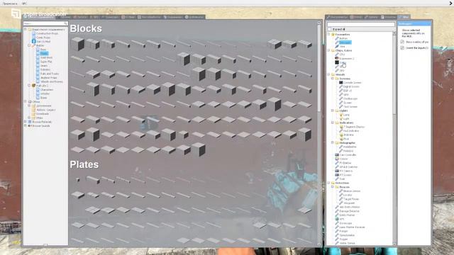
Task: Select the HoloEmitter tool
Action: pos(350,147)
